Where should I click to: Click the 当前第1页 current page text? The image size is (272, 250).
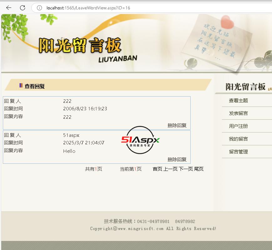[x=131, y=169]
